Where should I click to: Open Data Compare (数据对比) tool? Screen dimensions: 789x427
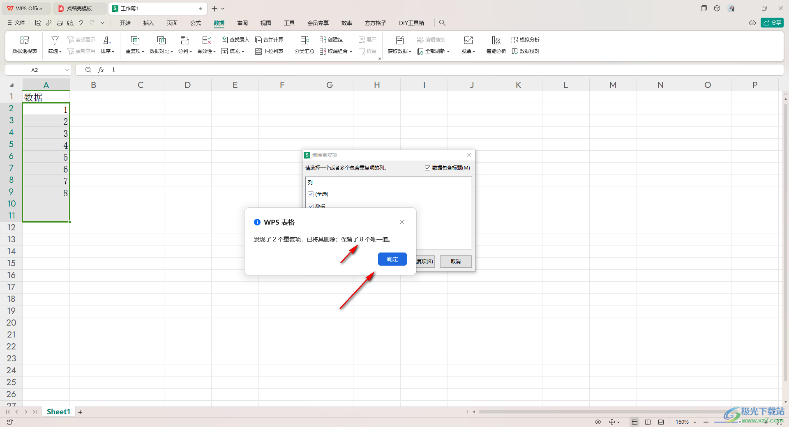click(161, 45)
